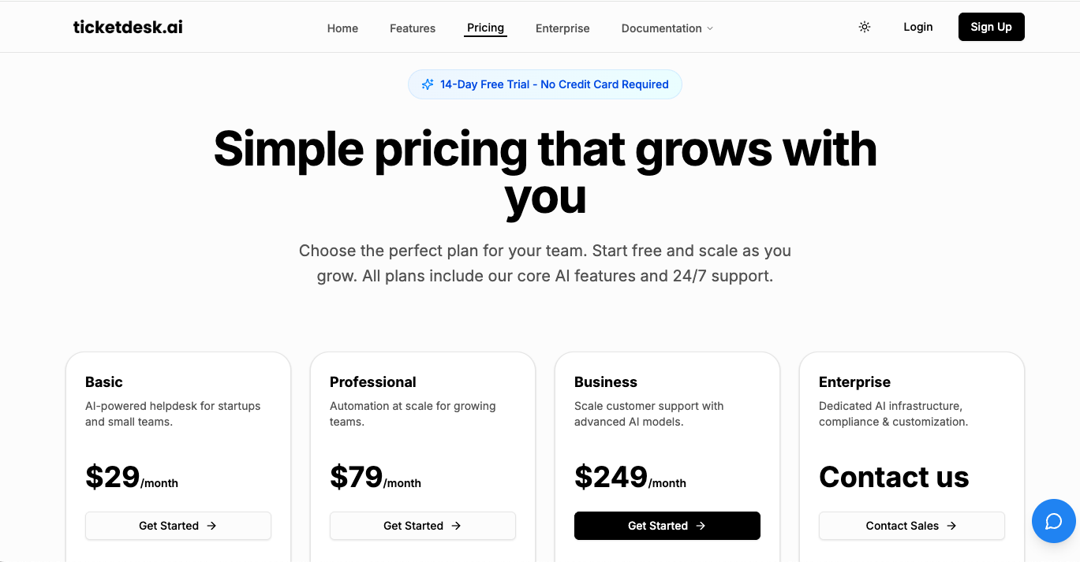Screen dimensions: 1080x562
Task: Click the ticketdesk.ai logo
Action: click(128, 28)
